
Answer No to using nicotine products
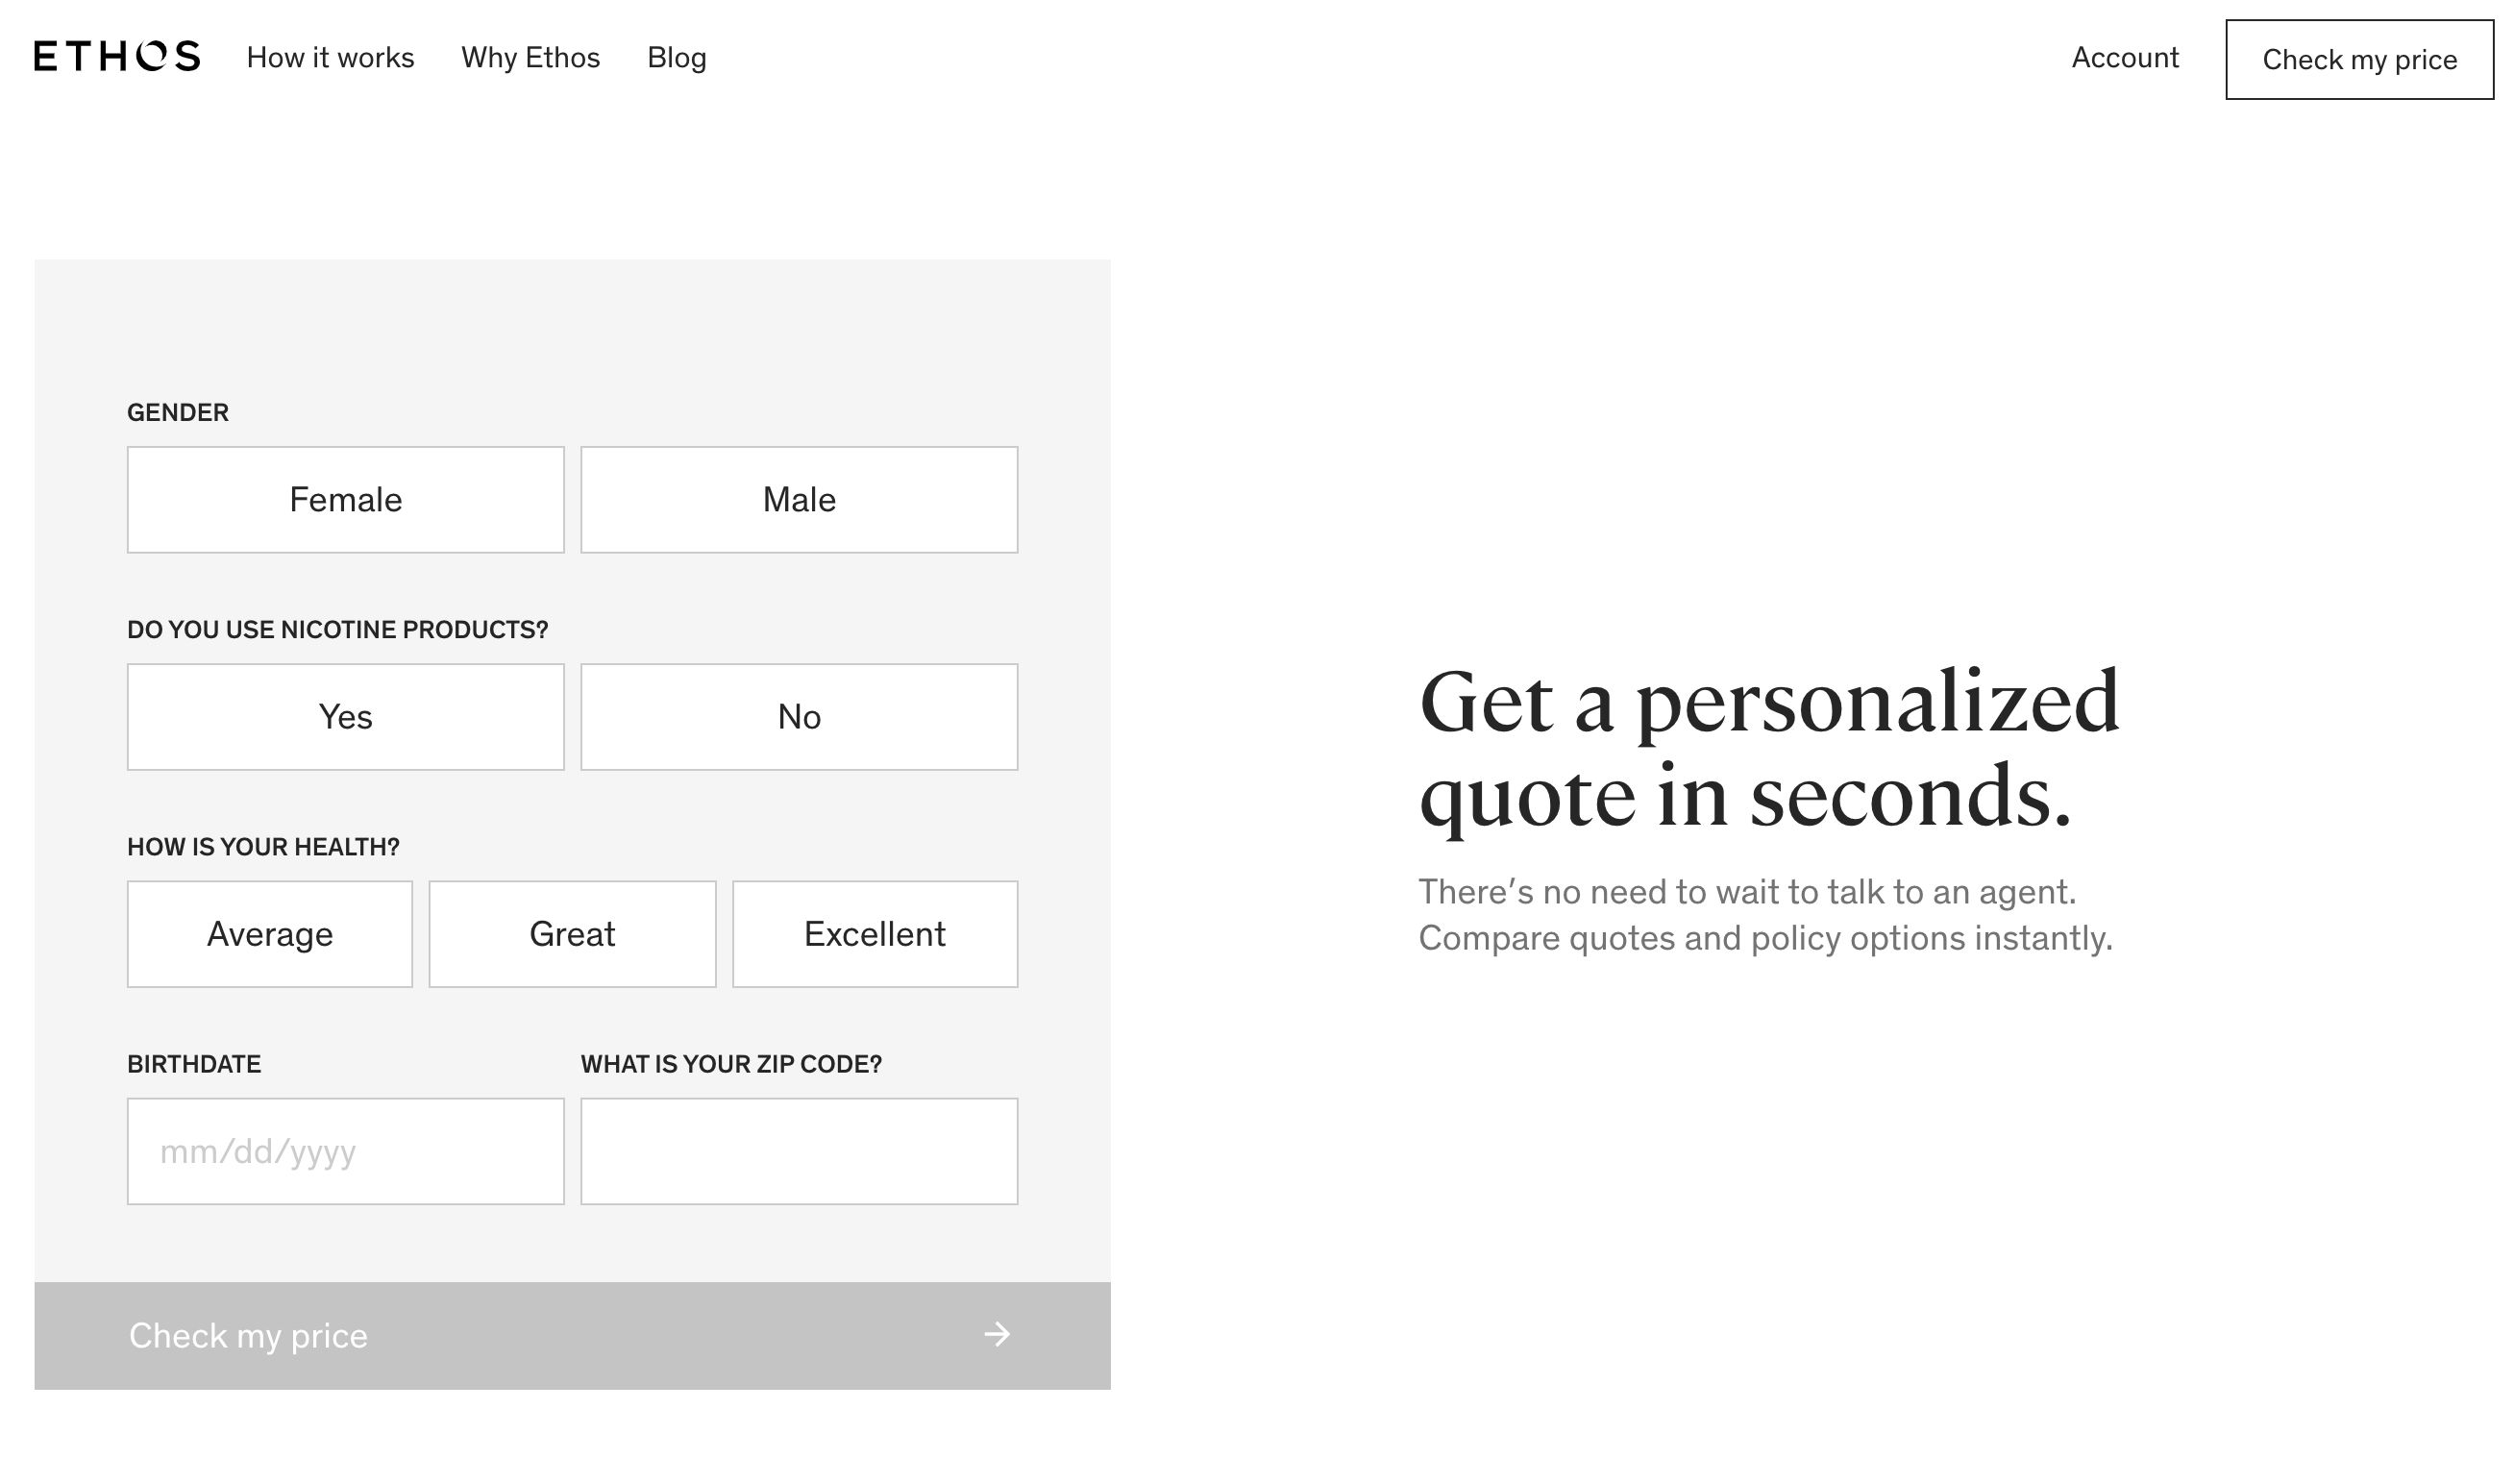click(x=798, y=716)
